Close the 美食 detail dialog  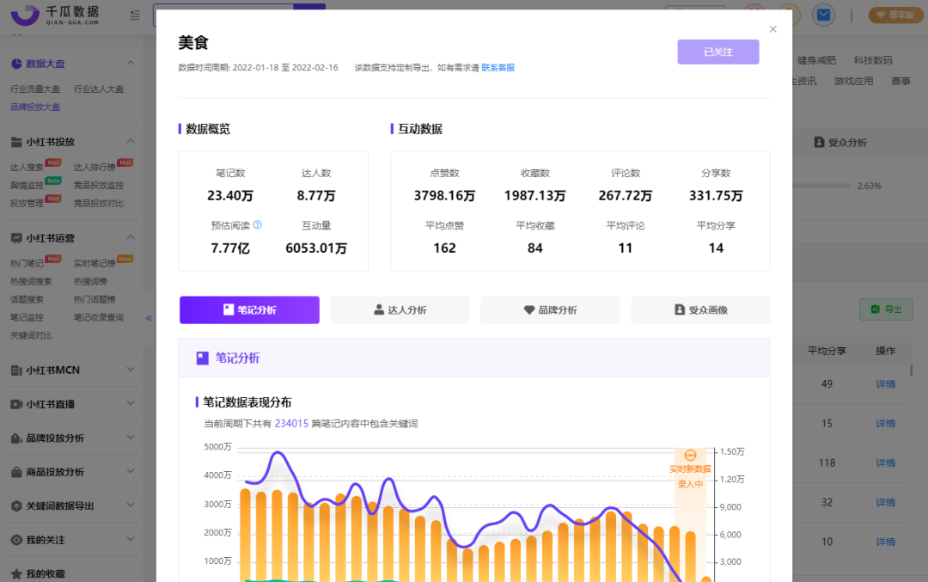tap(773, 29)
